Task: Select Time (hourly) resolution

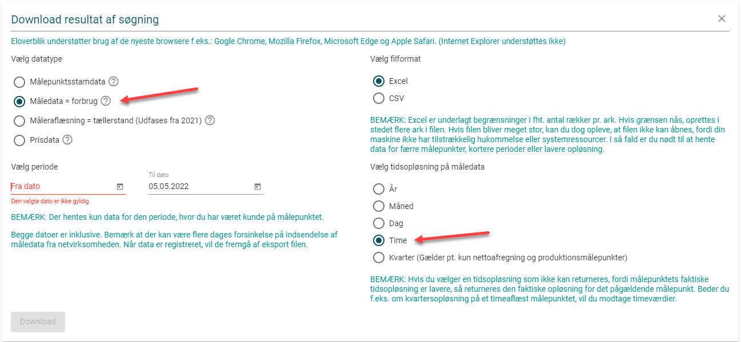Action: click(378, 240)
